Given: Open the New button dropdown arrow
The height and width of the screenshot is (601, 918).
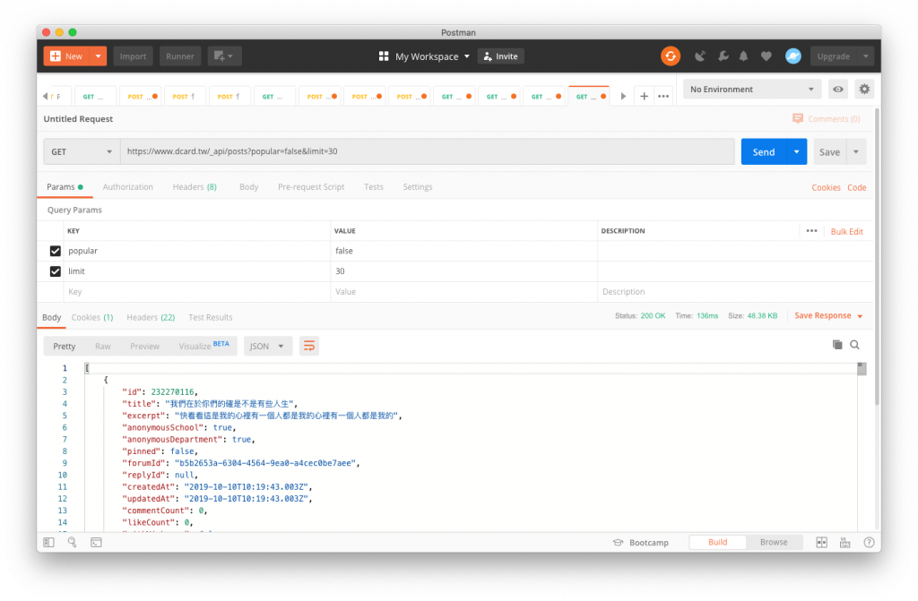Looking at the screenshot, I should [98, 56].
